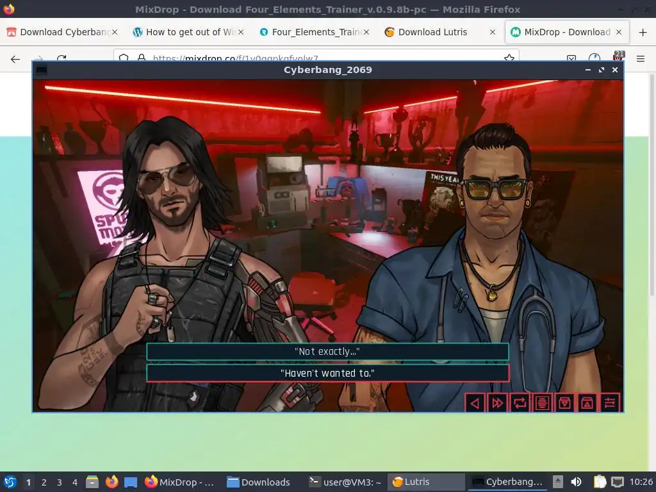Open the load game icon with up arrow

587,403
